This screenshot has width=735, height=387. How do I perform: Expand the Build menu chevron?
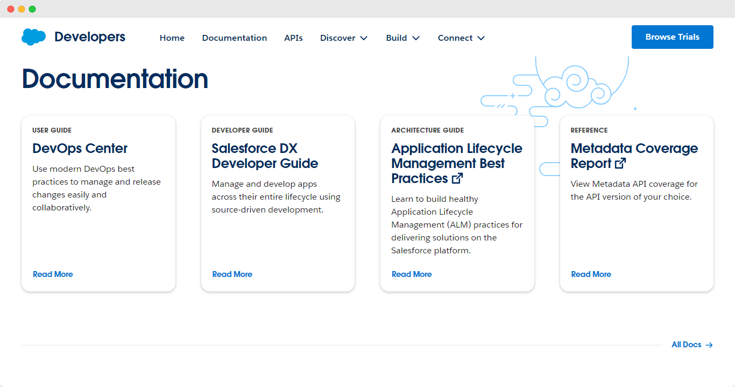416,38
